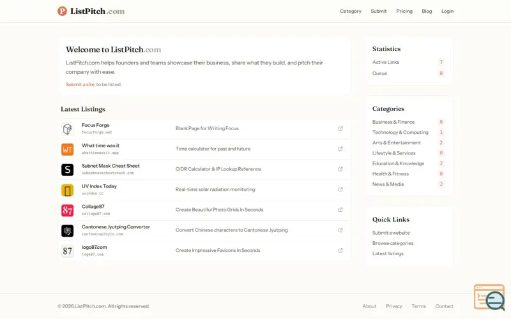Open external link for Cantonese Jyutping Converter
This screenshot has width=511, height=319.
click(x=340, y=230)
